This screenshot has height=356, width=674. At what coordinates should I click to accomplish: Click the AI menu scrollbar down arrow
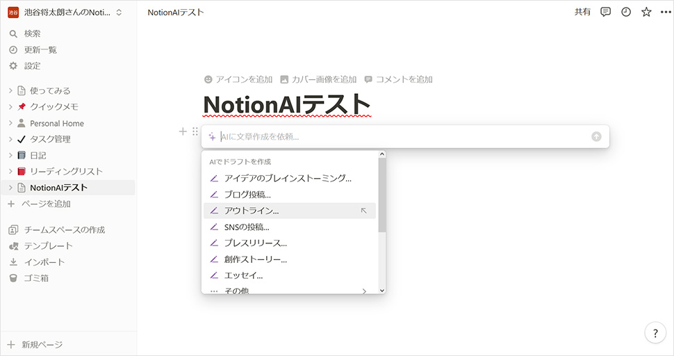pos(382,291)
